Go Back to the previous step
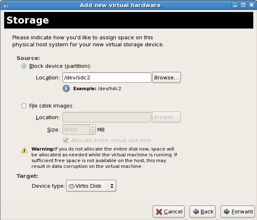257x220 pixels. pos(203,211)
